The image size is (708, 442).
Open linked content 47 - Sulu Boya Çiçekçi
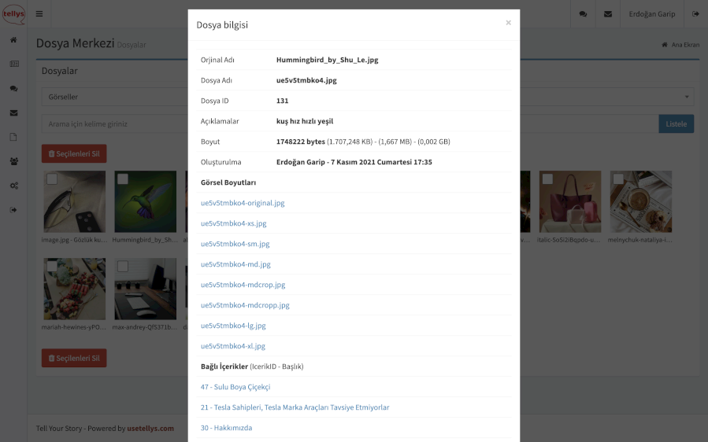[x=235, y=387]
